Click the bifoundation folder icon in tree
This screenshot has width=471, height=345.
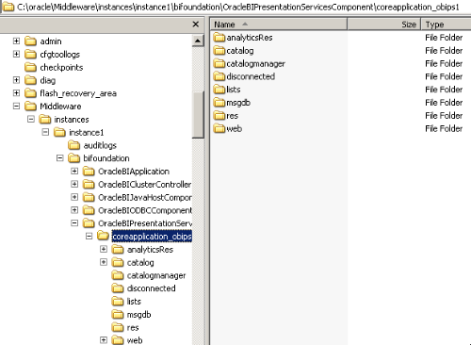click(x=74, y=158)
